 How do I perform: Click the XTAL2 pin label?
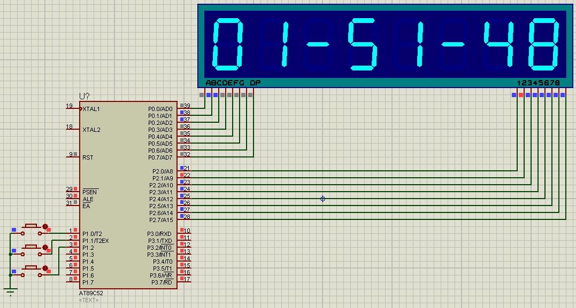click(91, 130)
